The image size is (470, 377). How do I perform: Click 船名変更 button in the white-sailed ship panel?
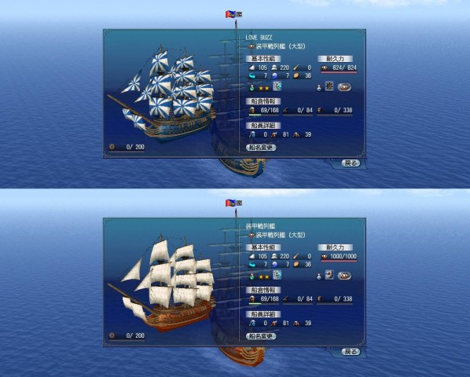pyautogui.click(x=261, y=336)
